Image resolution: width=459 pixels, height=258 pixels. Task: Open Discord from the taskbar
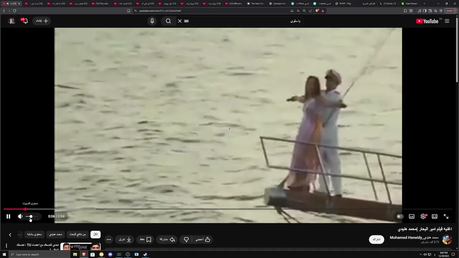[110, 254]
